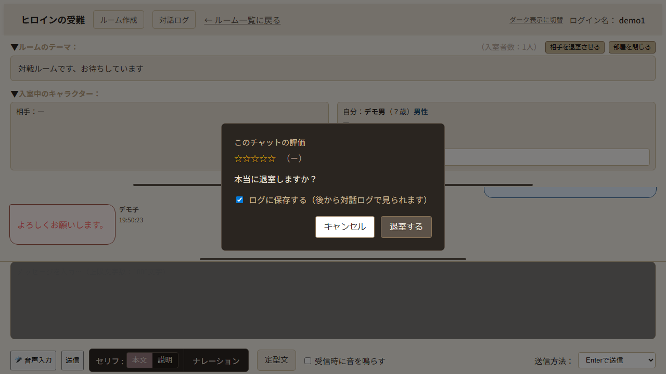
Task: Uncheck the ログに保存する option
Action: (x=239, y=199)
